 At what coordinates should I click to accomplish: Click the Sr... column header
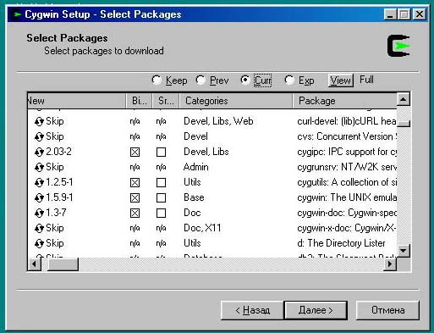pyautogui.click(x=166, y=101)
